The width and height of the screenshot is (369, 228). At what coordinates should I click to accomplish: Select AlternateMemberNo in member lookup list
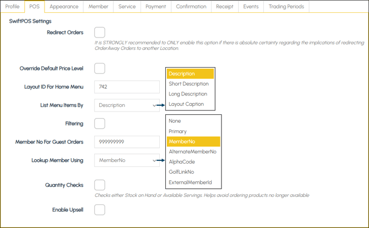193,152
